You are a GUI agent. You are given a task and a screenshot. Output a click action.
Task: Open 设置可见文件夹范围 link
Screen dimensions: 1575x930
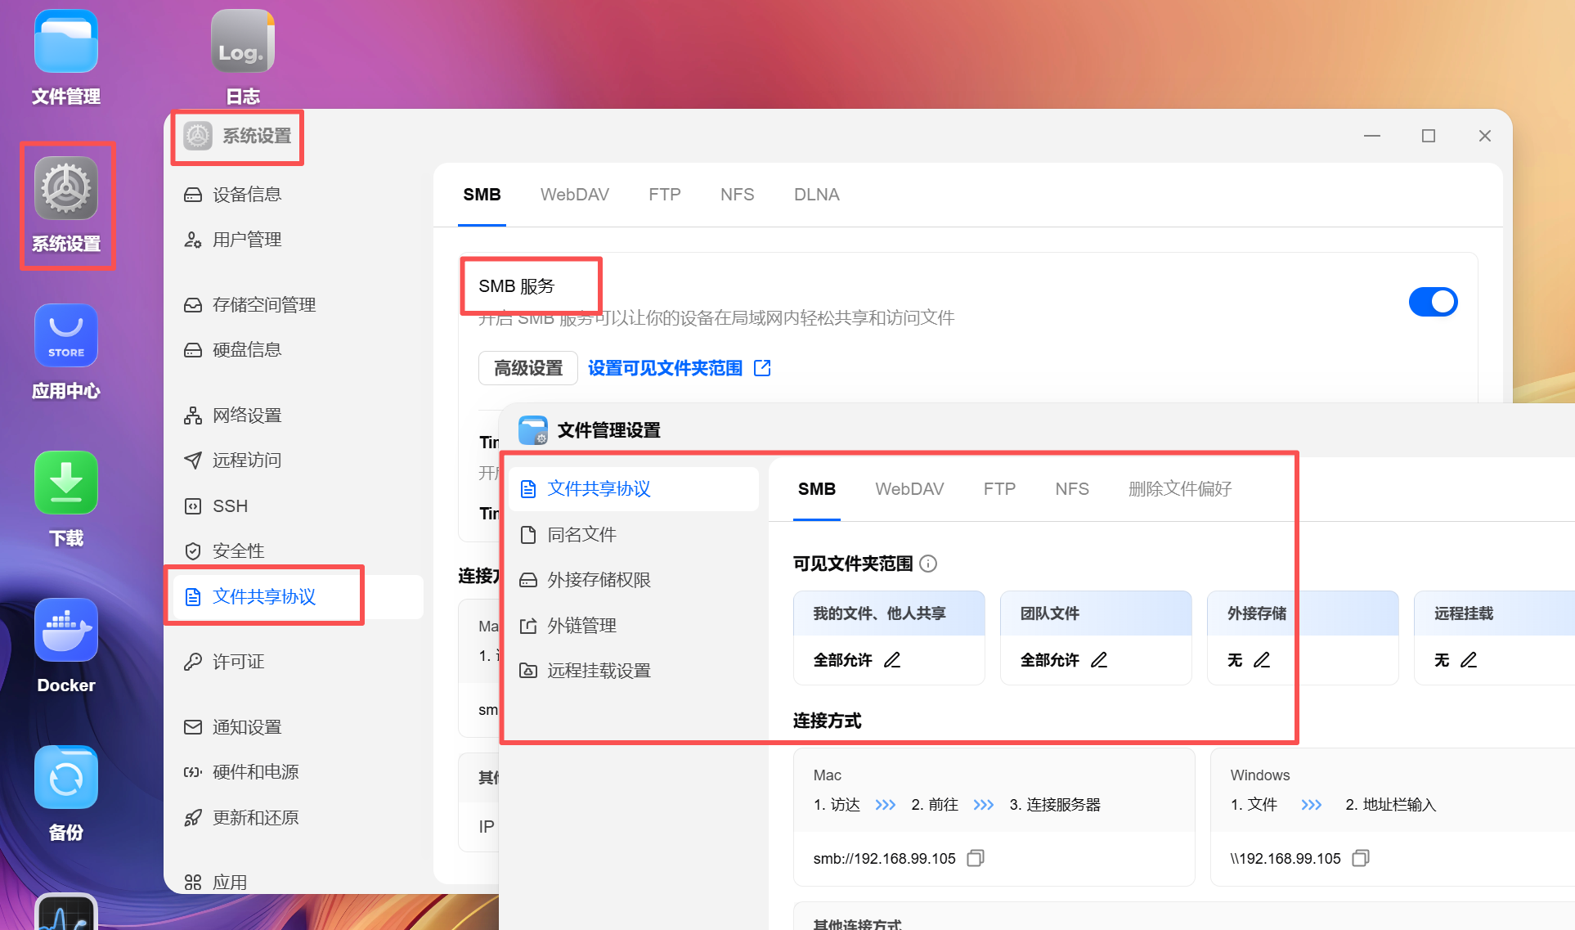(x=665, y=368)
